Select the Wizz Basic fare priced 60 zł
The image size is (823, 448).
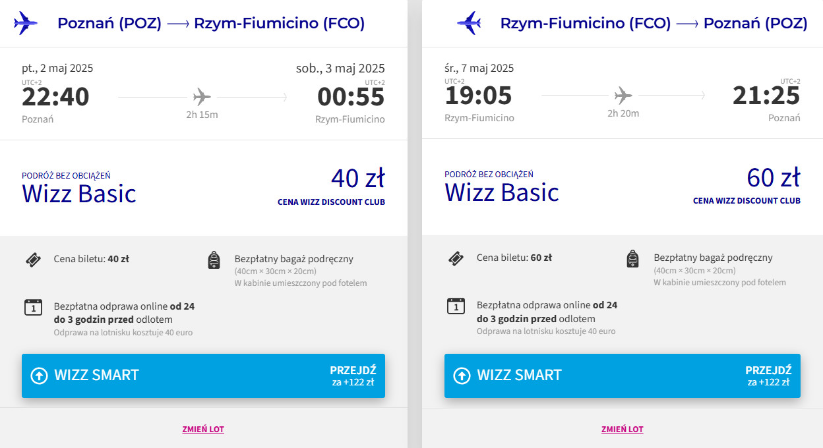(502, 192)
